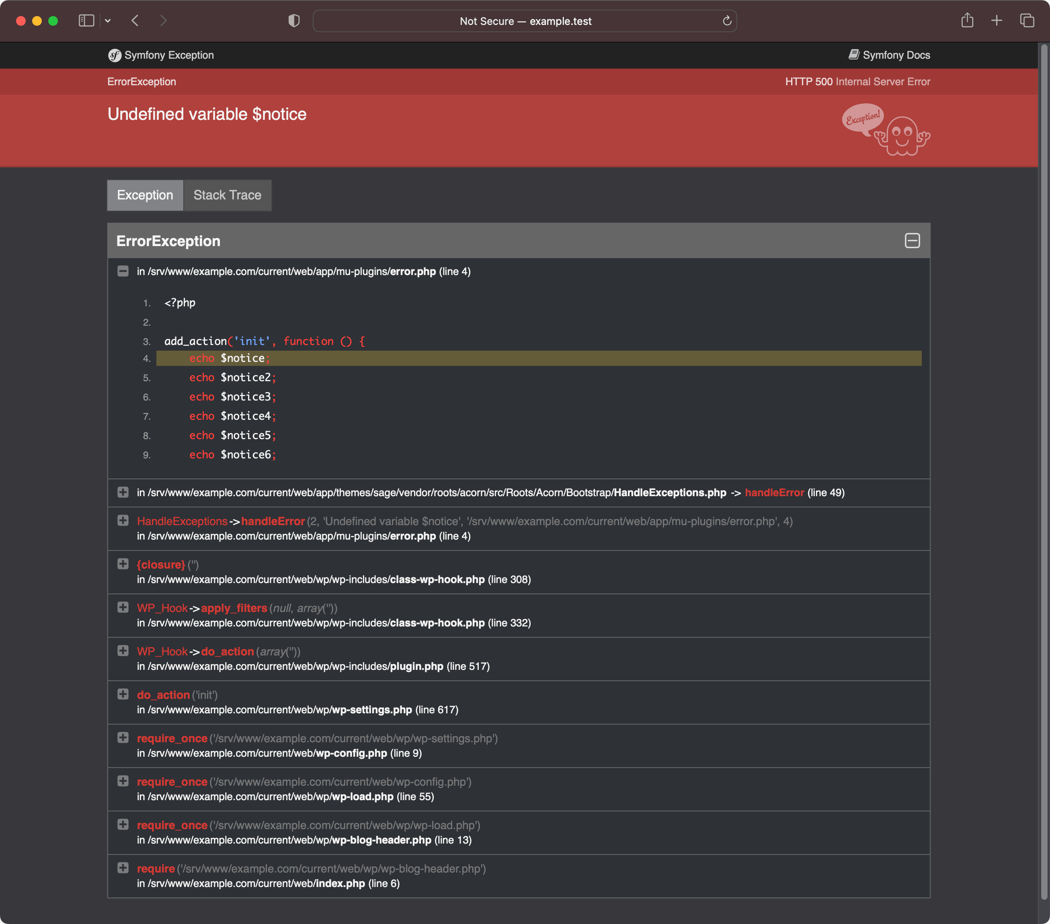Image resolution: width=1050 pixels, height=924 pixels.
Task: Toggle the closure stack frame details
Action: (x=124, y=564)
